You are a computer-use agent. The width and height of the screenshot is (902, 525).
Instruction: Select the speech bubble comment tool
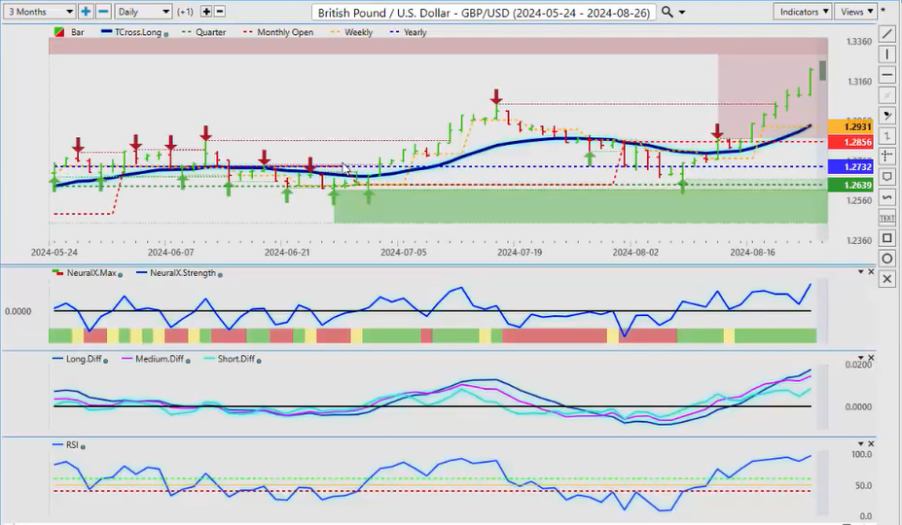[886, 178]
